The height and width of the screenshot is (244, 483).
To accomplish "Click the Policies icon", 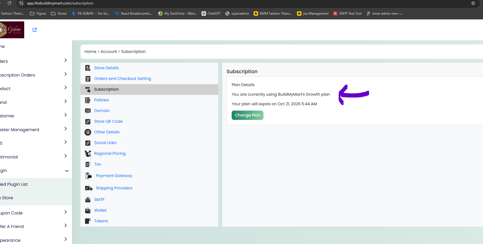I will tap(88, 100).
